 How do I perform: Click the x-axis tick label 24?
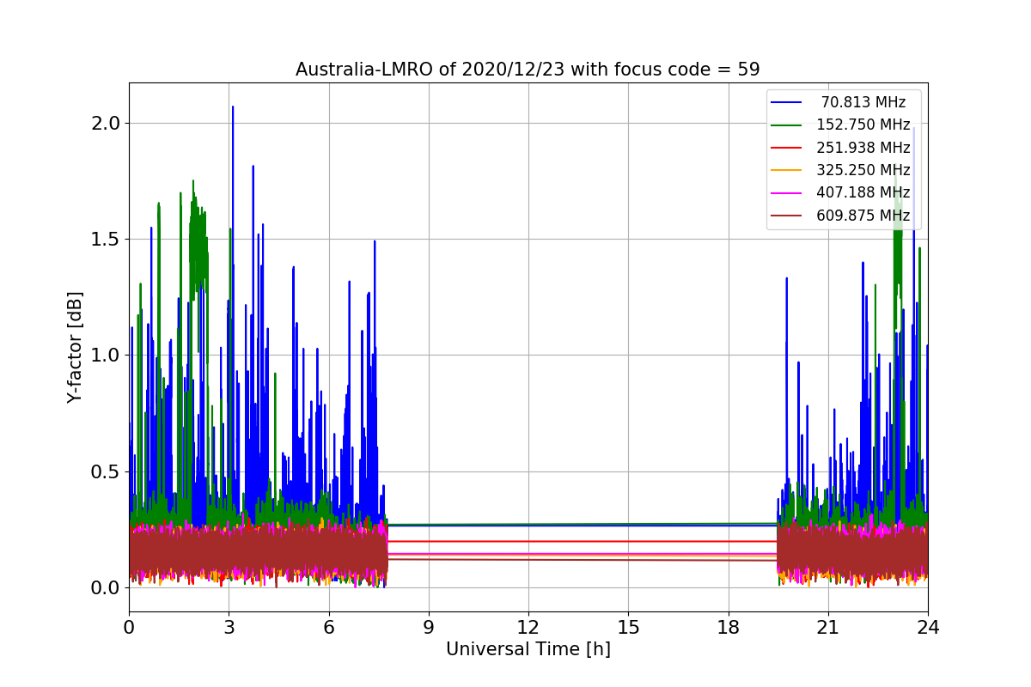(928, 628)
